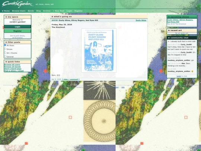Viewport: 201px width, 151px height.
Task: Open the show poster thumbnail
Action: pyautogui.click(x=99, y=50)
